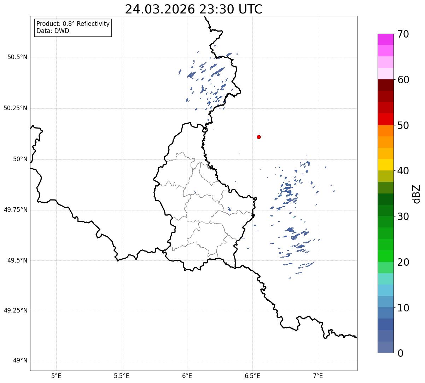The image size is (425, 383).
Task: Click the 50.5°N latitude label
Action: tap(17, 57)
